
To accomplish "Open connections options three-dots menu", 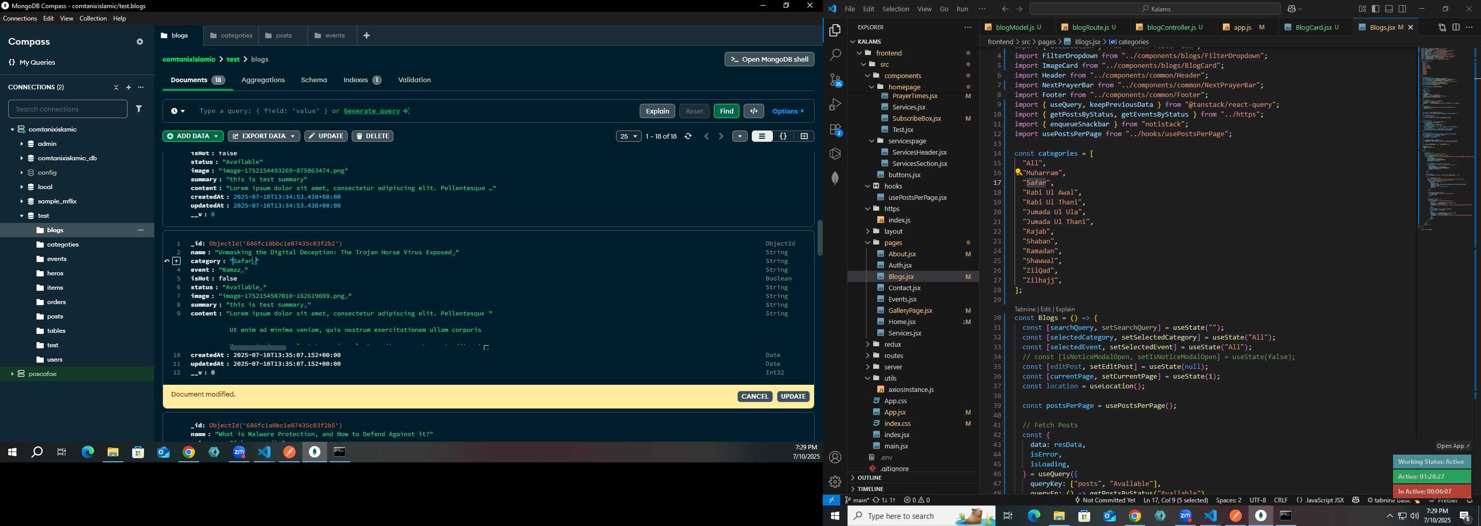I will coord(141,88).
